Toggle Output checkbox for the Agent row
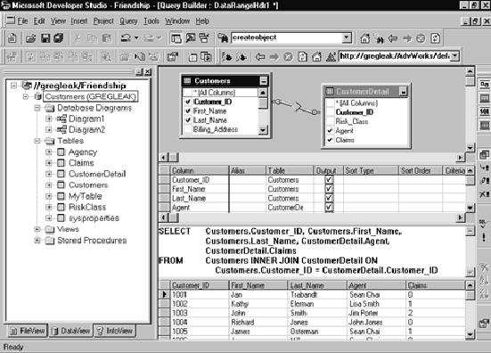Viewport: 491px width, 353px height. [329, 207]
